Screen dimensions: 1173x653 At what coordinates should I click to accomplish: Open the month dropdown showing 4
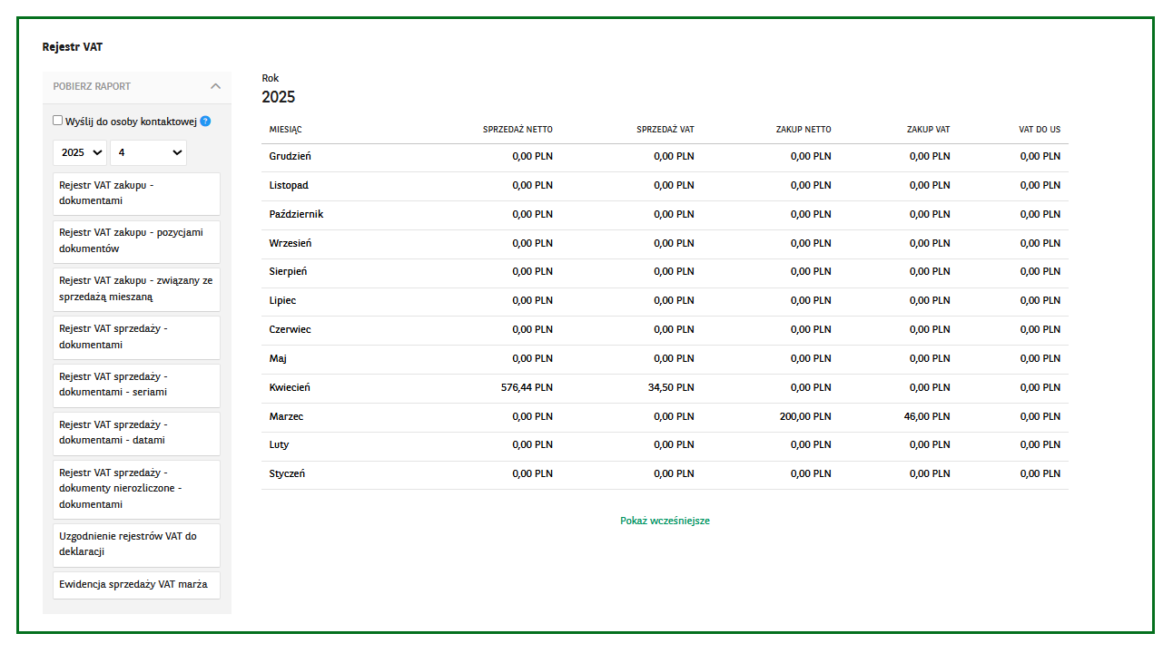click(148, 152)
